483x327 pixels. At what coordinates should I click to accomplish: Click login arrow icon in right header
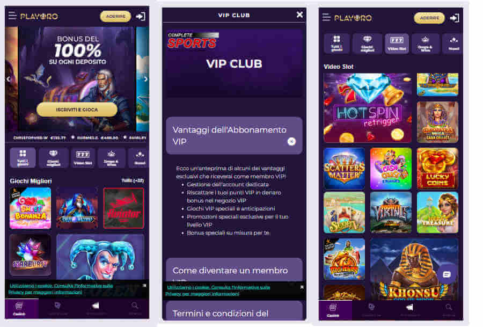[455, 18]
